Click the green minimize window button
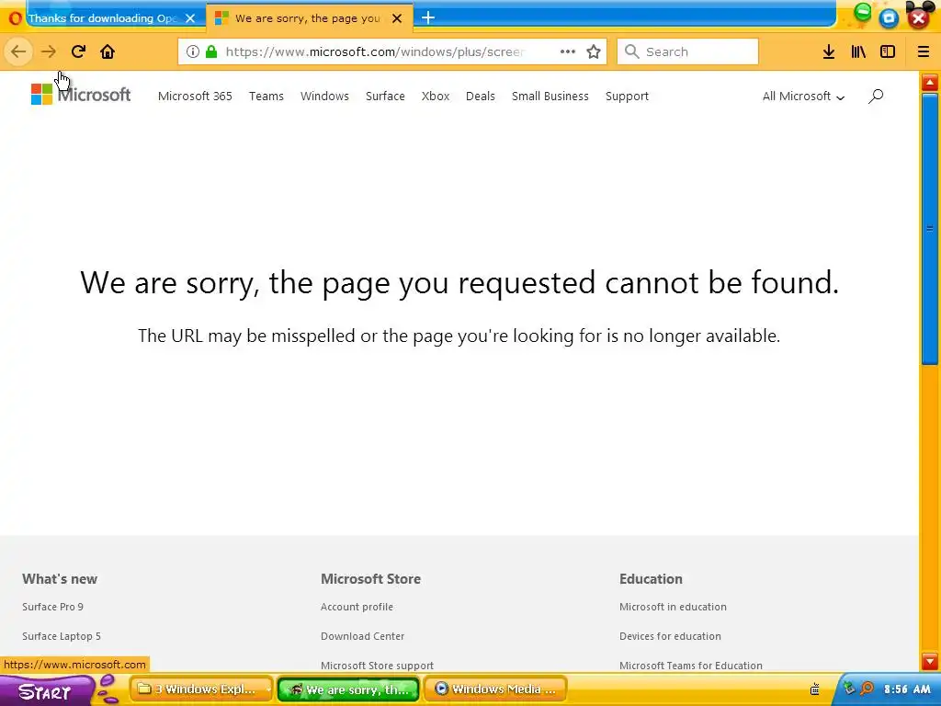Viewport: 941px width, 706px height. tap(862, 12)
